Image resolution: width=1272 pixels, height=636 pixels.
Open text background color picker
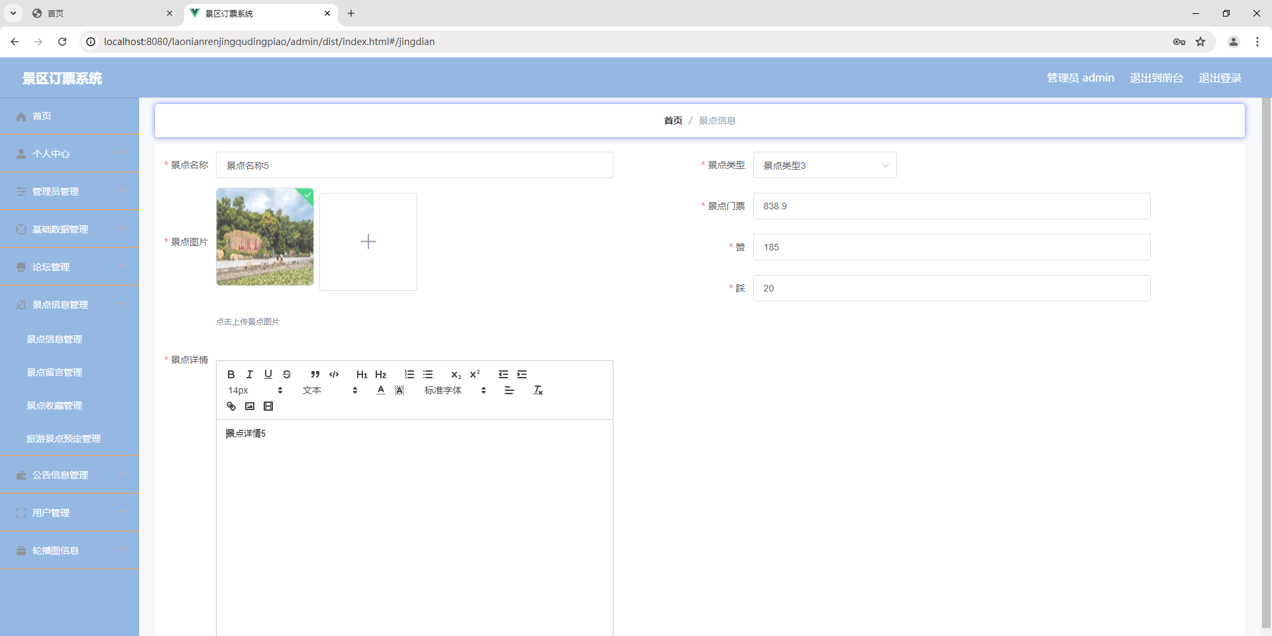click(399, 390)
